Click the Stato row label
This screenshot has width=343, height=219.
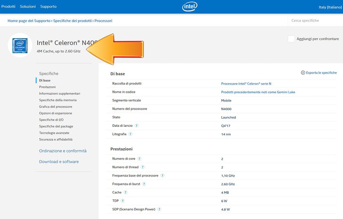pyautogui.click(x=116, y=117)
